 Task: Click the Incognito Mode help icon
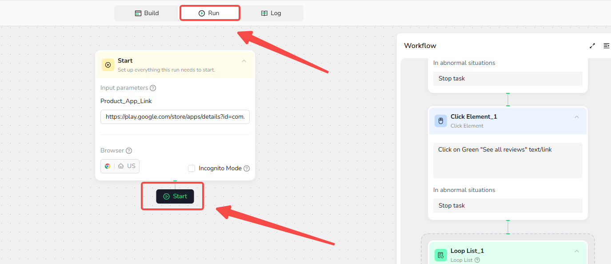pos(247,168)
